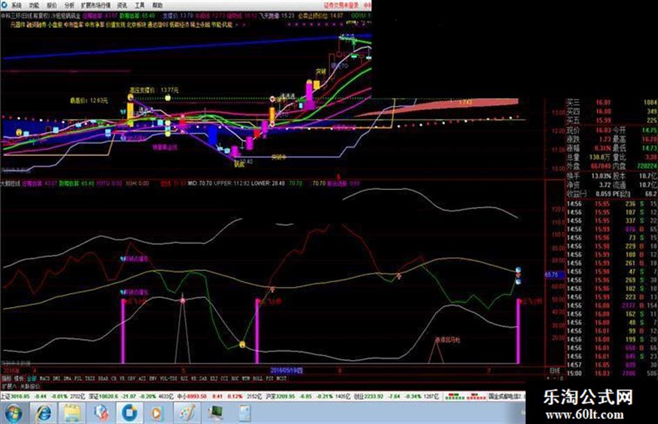Screen dimensions: 658x424
Task: Open the 功能 menu
Action: click(x=34, y=6)
